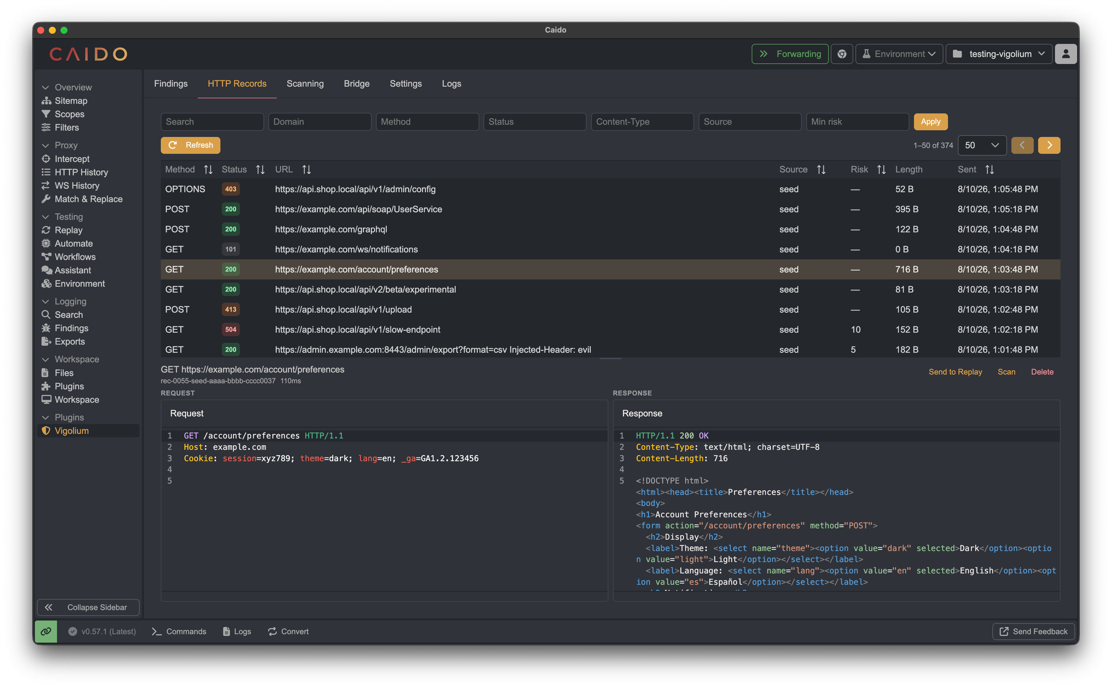Screen dimensions: 1112x688
Task: Collapse the Workspace sidebar section header
Action: (70, 359)
